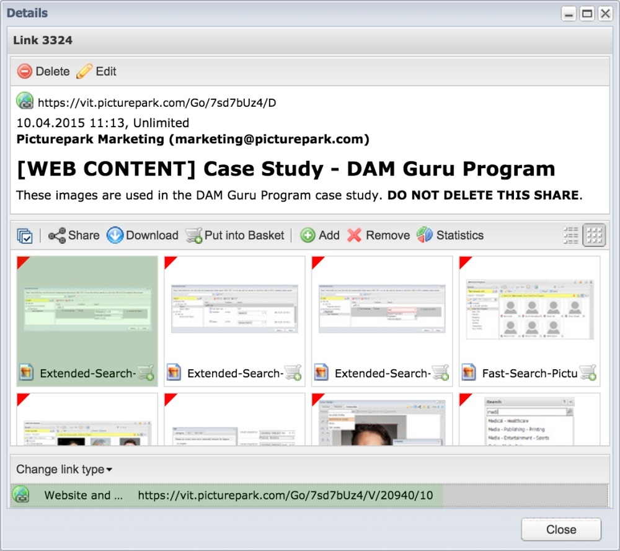The height and width of the screenshot is (551, 620).
Task: Put the selected assets into the basket
Action: (x=235, y=236)
